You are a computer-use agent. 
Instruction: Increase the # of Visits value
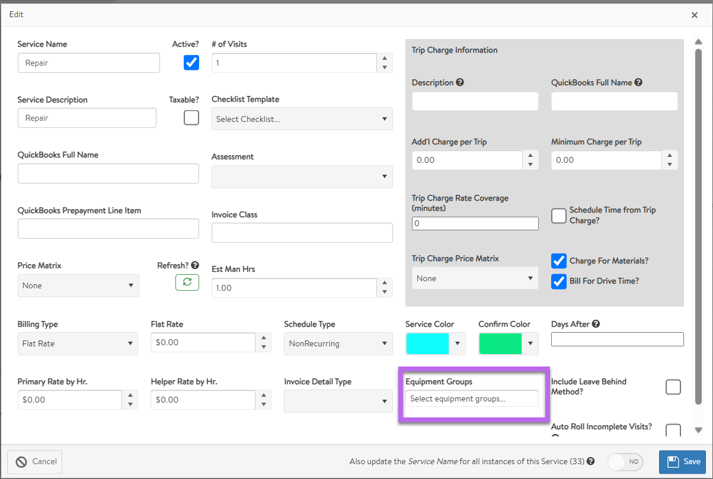click(385, 58)
